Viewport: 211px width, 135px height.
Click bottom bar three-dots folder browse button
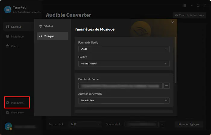click(162, 124)
